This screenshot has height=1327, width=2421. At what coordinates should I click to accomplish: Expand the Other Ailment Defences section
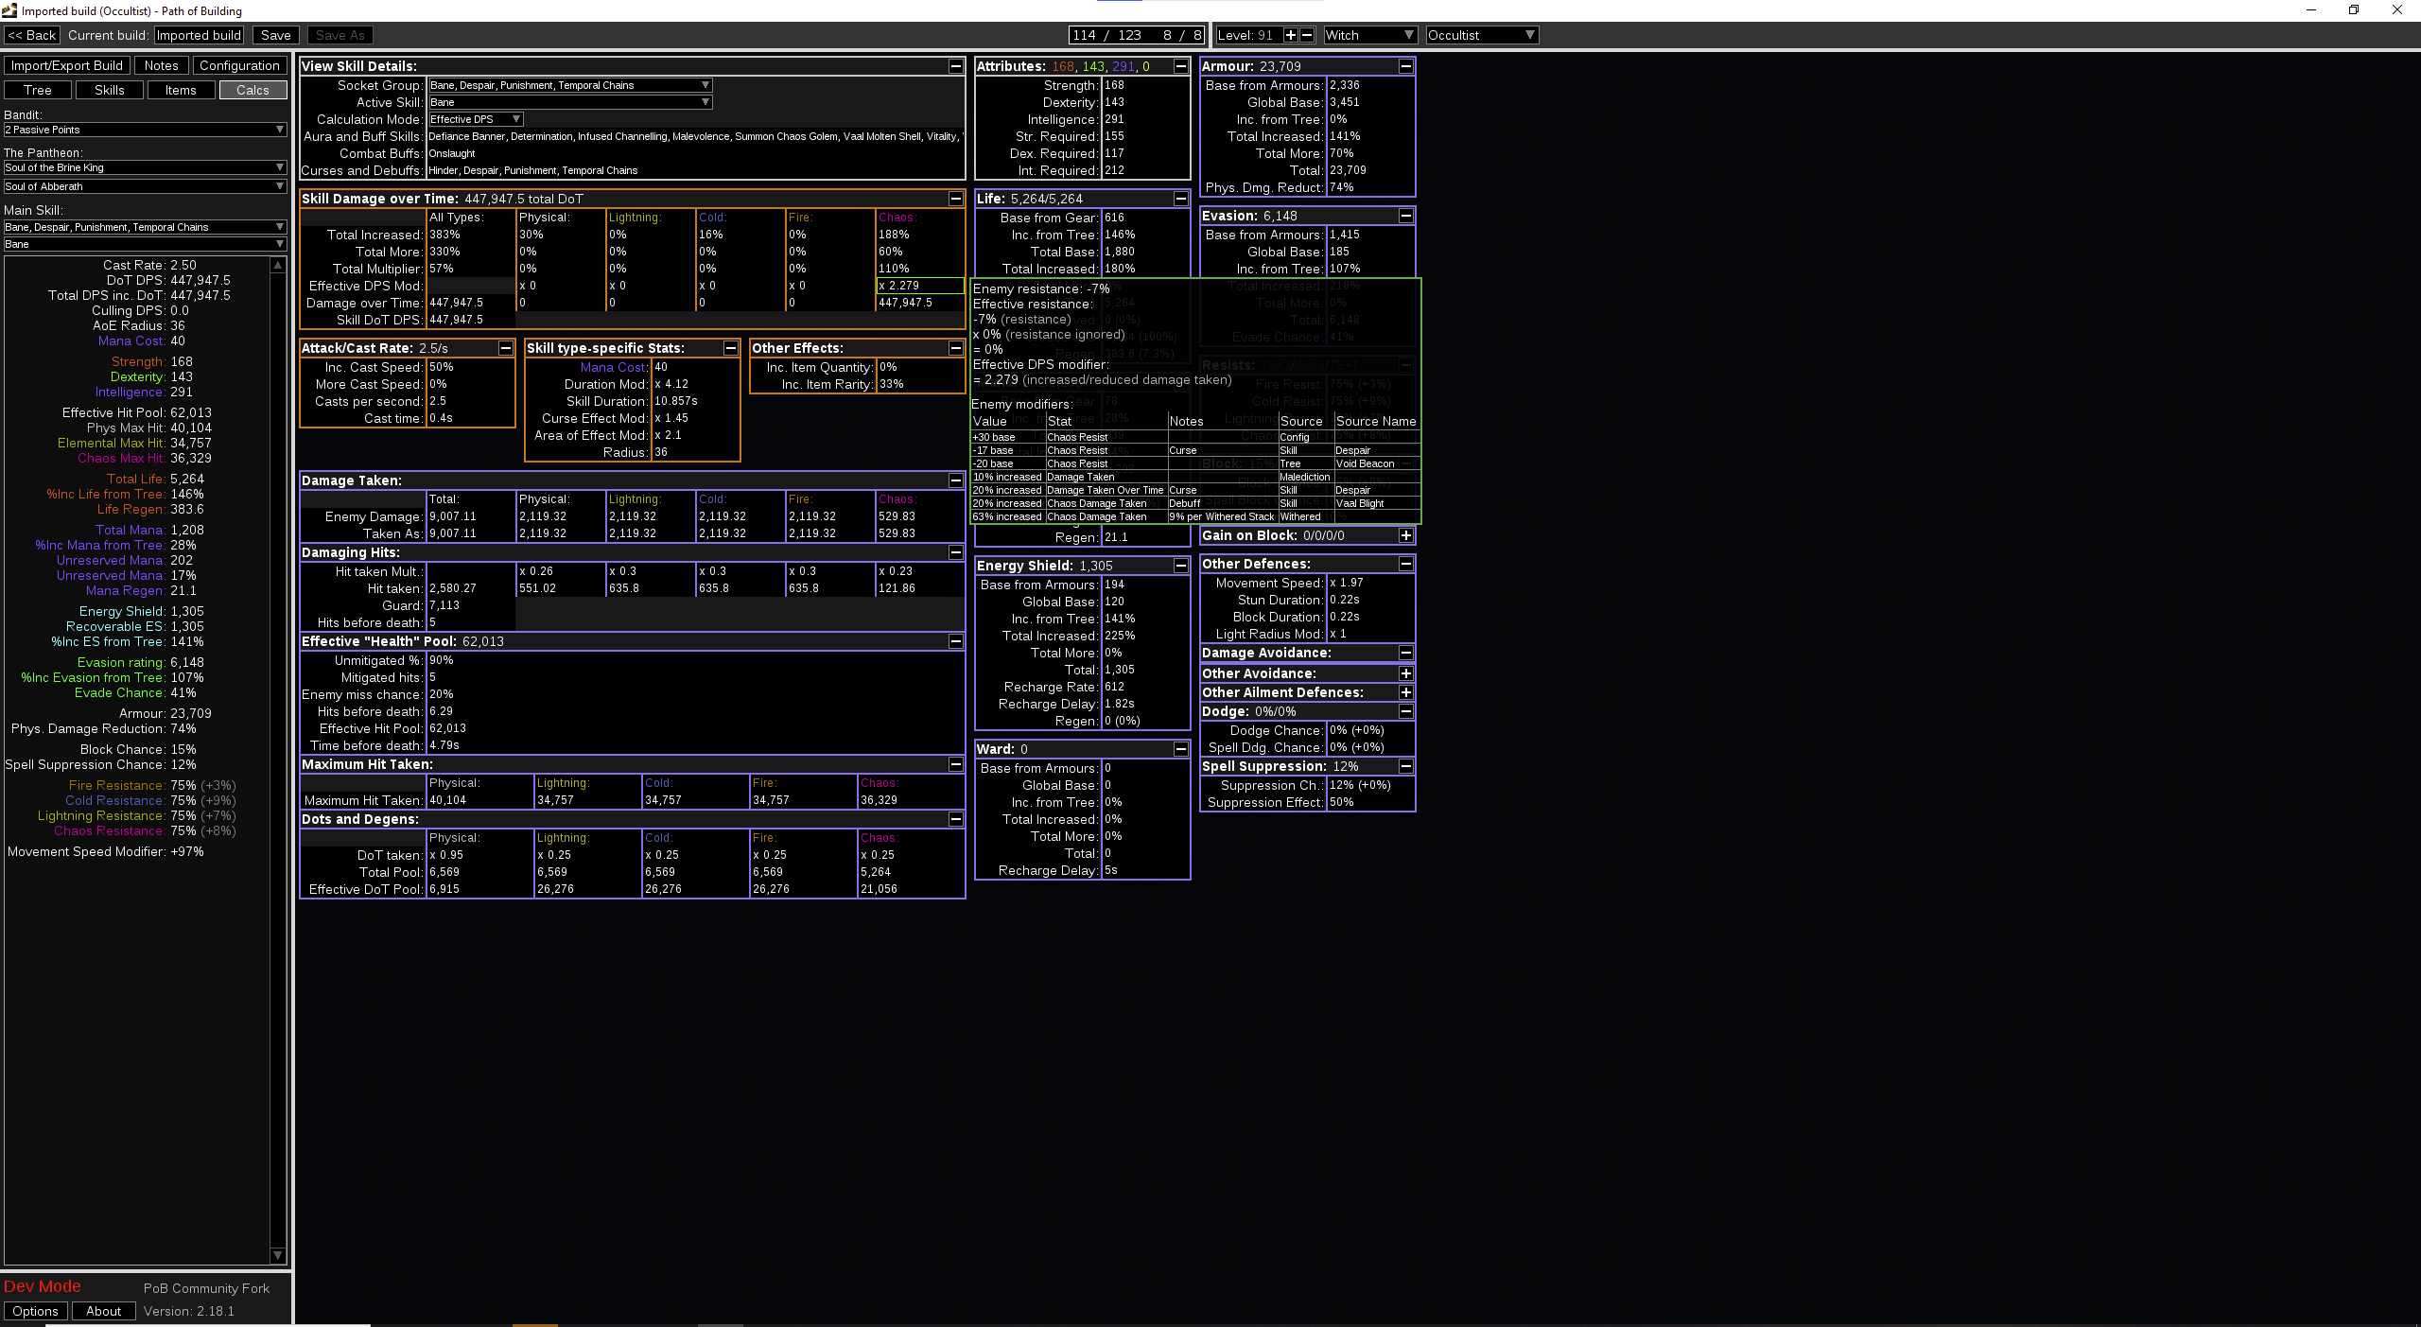pyautogui.click(x=1405, y=692)
